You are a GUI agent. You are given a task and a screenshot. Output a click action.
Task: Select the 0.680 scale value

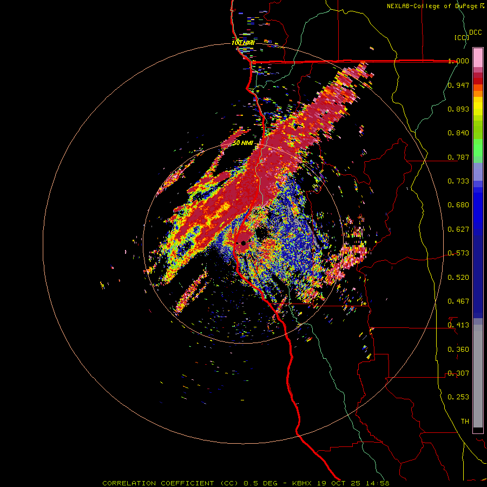point(458,205)
